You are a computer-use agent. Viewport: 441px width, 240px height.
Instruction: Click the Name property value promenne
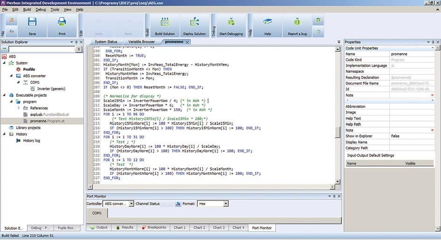tap(412, 54)
